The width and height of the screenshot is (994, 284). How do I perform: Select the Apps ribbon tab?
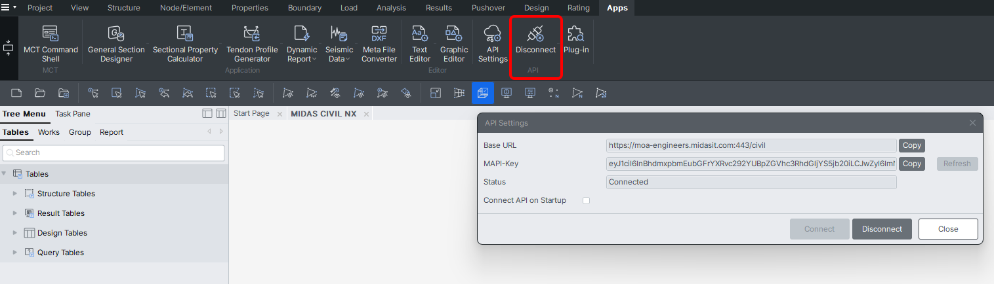pos(617,8)
